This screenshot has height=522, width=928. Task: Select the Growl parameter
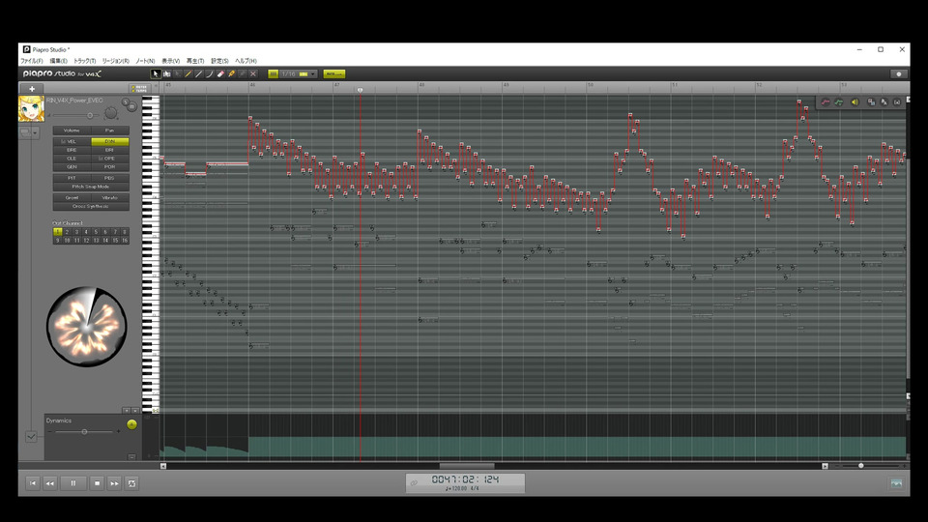pyautogui.click(x=72, y=197)
